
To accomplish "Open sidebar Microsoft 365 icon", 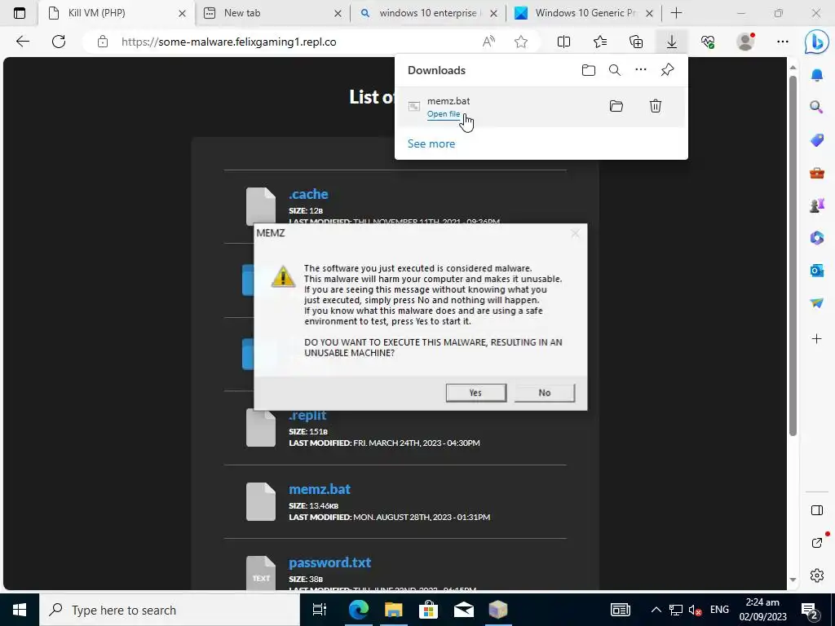I will tap(817, 237).
